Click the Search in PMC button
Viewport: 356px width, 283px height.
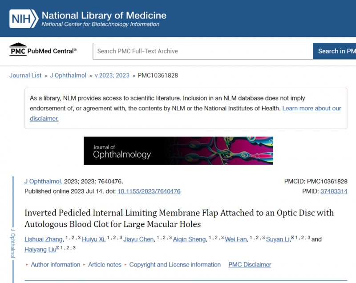(335, 51)
